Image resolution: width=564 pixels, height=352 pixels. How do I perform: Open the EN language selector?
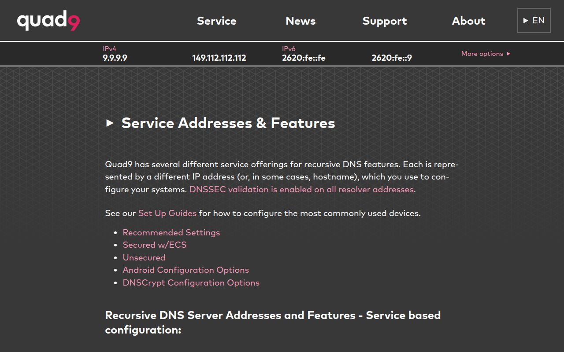point(534,20)
